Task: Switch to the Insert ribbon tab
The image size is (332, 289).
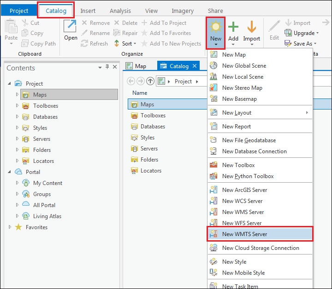Action: click(x=88, y=11)
